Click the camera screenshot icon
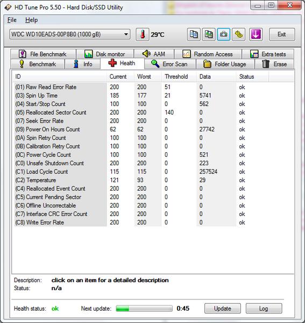The height and width of the screenshot is (323, 305). coord(223,34)
